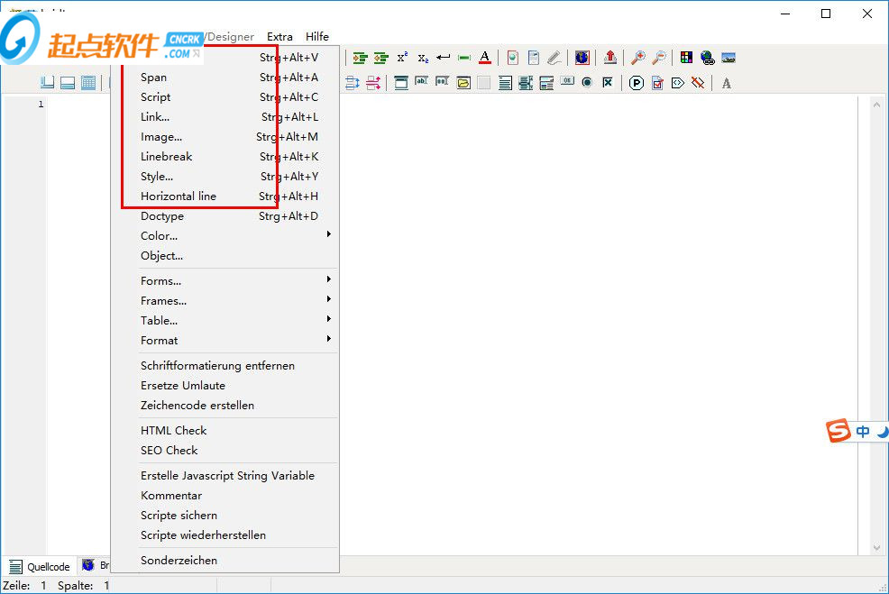Switch to the Quellcode tab

(x=40, y=566)
